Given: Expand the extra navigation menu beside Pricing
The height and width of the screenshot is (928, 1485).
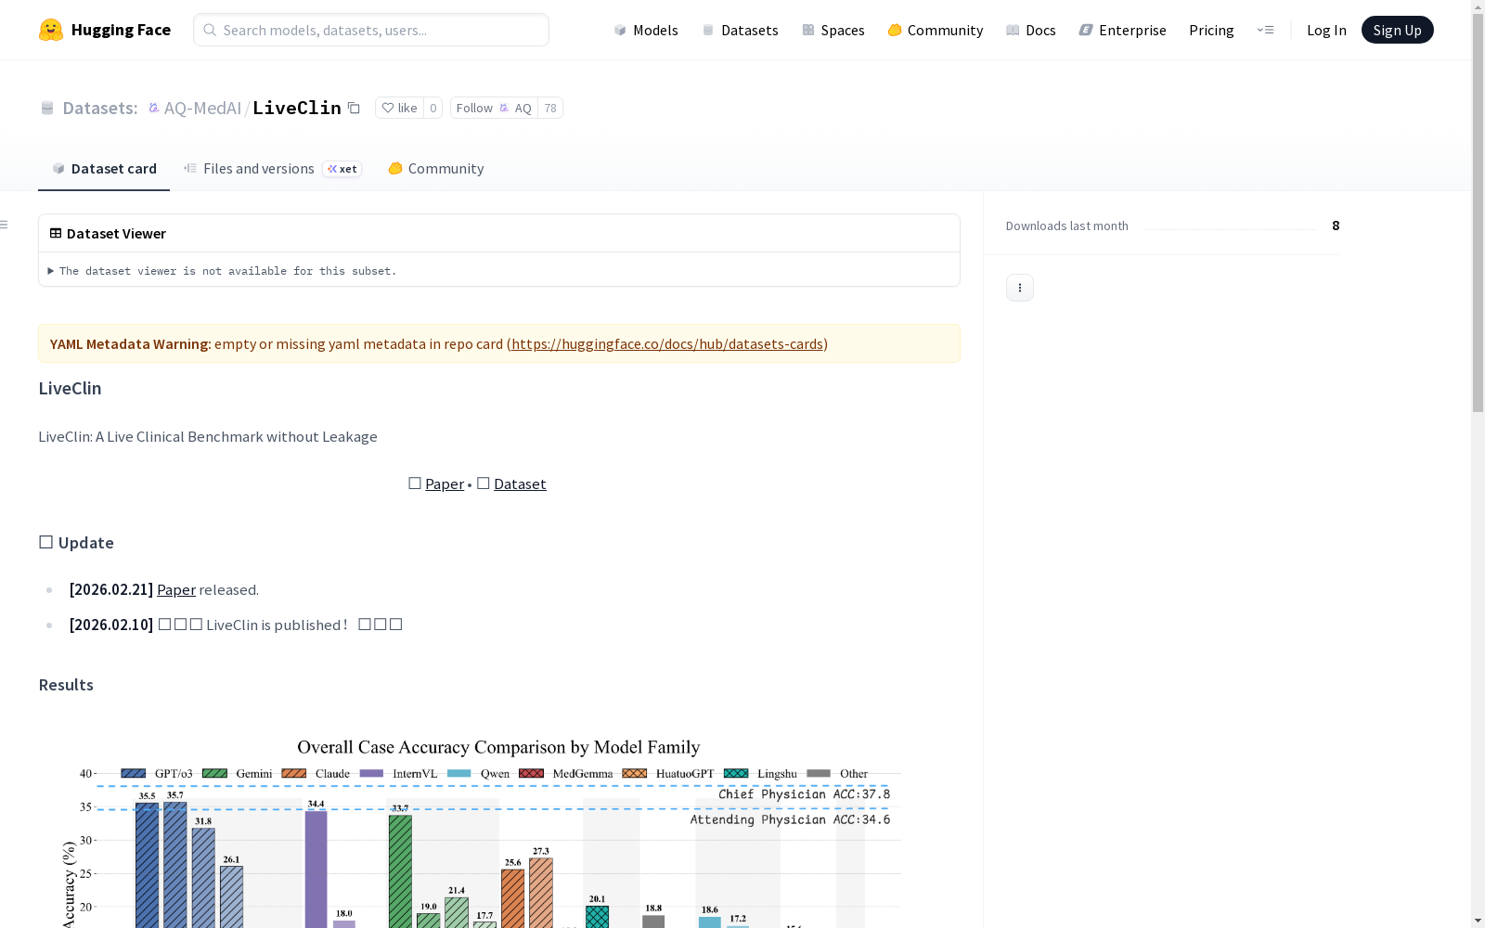Looking at the screenshot, I should click(x=1266, y=30).
